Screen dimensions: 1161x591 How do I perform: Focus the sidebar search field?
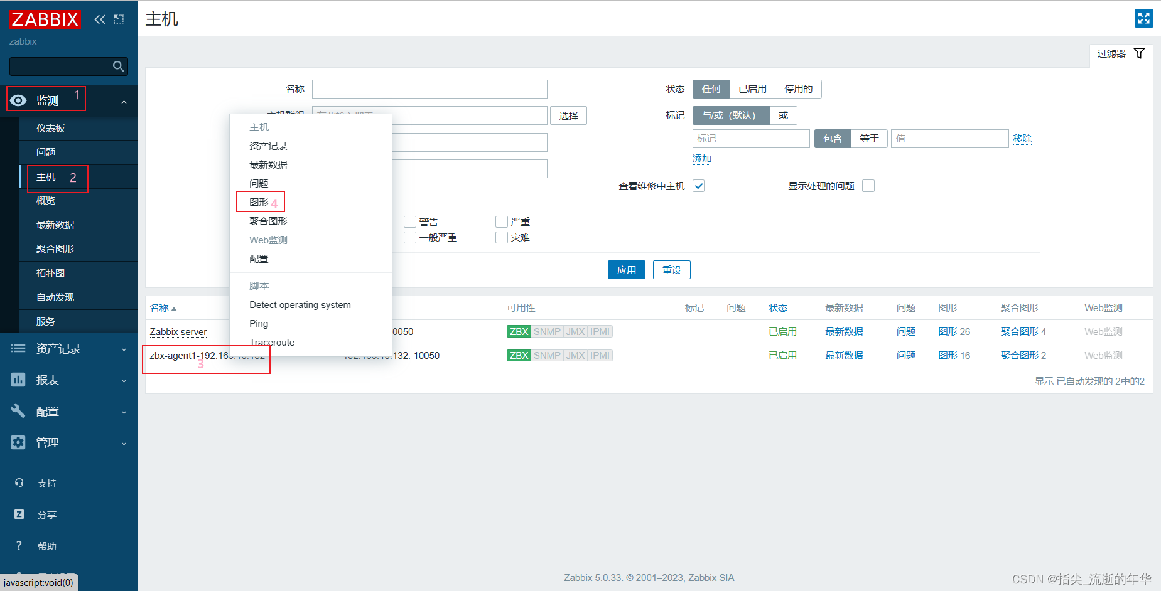pyautogui.click(x=68, y=67)
